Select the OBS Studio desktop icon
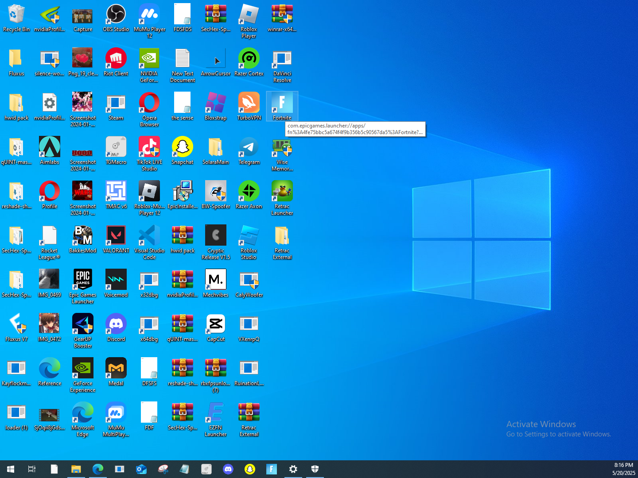 [x=116, y=15]
